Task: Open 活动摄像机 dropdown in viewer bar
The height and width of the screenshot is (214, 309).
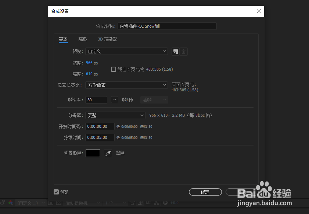Action: tap(82, 203)
